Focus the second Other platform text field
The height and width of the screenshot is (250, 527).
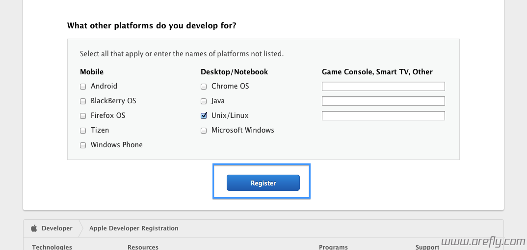click(383, 101)
